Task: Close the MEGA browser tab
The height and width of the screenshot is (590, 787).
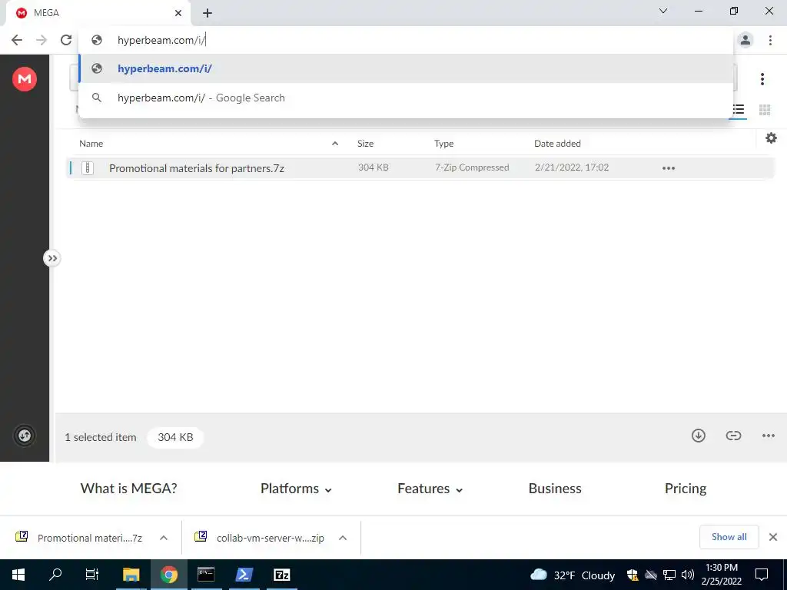Action: [x=178, y=13]
